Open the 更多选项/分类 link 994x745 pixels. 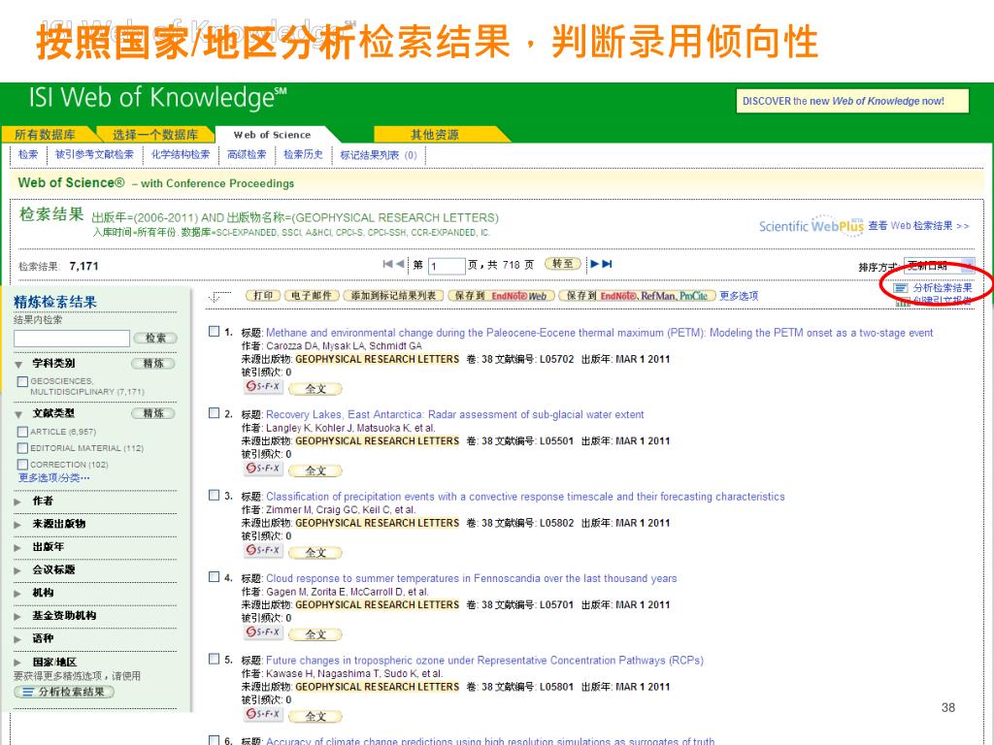tap(54, 477)
